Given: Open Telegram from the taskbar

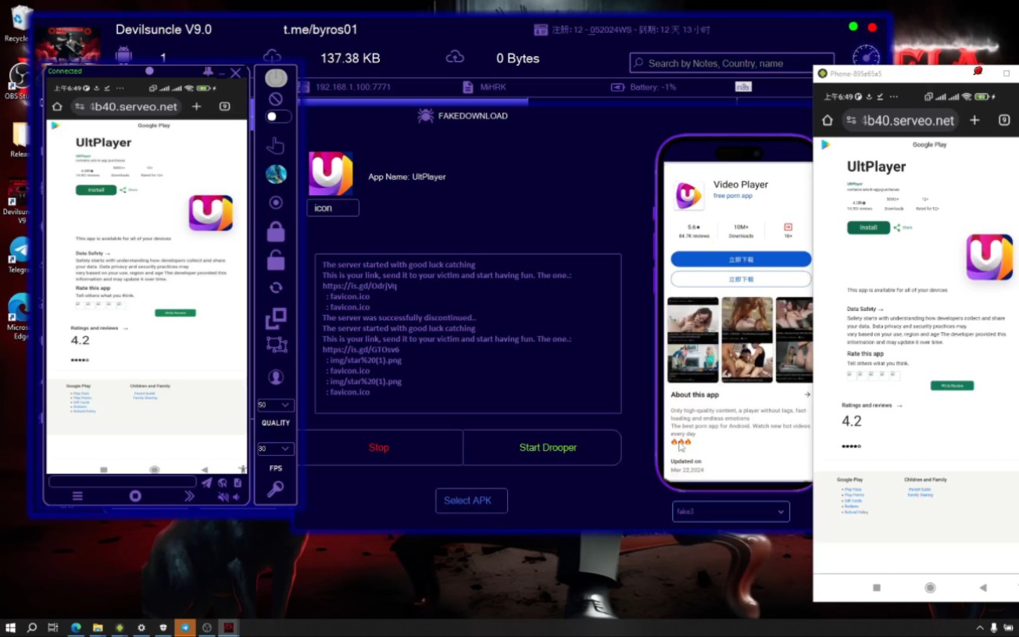Looking at the screenshot, I should [x=184, y=627].
